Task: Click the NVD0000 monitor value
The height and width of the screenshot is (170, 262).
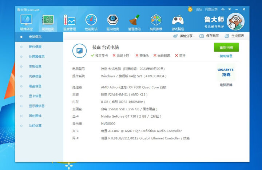Action: click(x=108, y=124)
